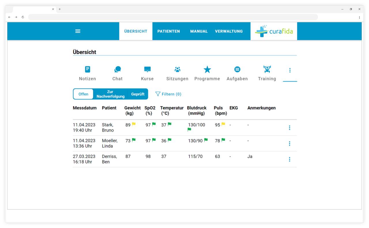Open the Chat bubble icon
Image resolution: width=369 pixels, height=228 pixels.
point(117,69)
